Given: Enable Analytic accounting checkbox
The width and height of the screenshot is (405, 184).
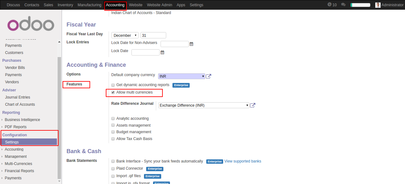Looking at the screenshot, I should click(x=113, y=119).
